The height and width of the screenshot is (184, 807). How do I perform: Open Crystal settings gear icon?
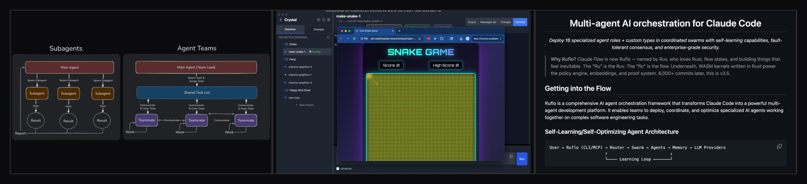pos(329,20)
